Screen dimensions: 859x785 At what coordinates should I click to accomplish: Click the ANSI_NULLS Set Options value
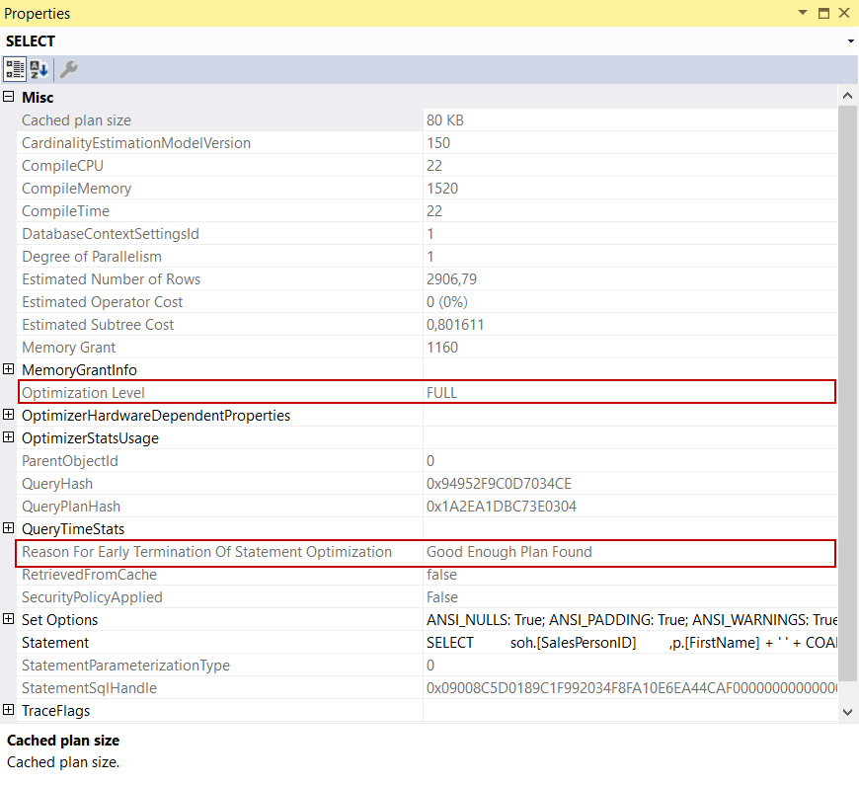coord(631,620)
